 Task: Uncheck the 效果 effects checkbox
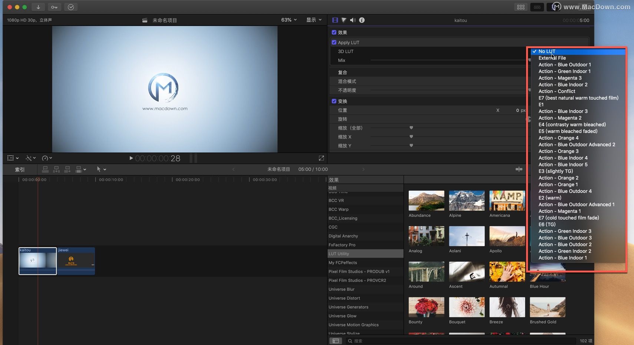point(334,32)
